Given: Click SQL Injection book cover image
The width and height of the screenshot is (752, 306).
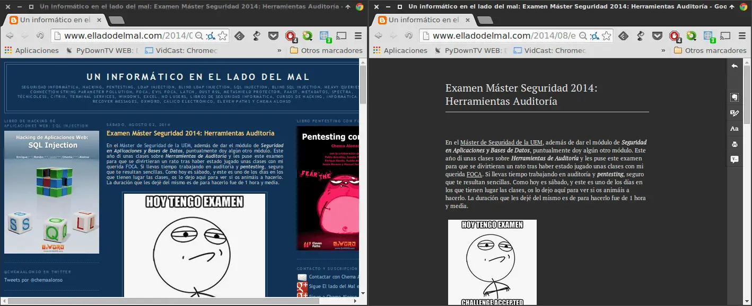Looking at the screenshot, I should tap(51, 192).
